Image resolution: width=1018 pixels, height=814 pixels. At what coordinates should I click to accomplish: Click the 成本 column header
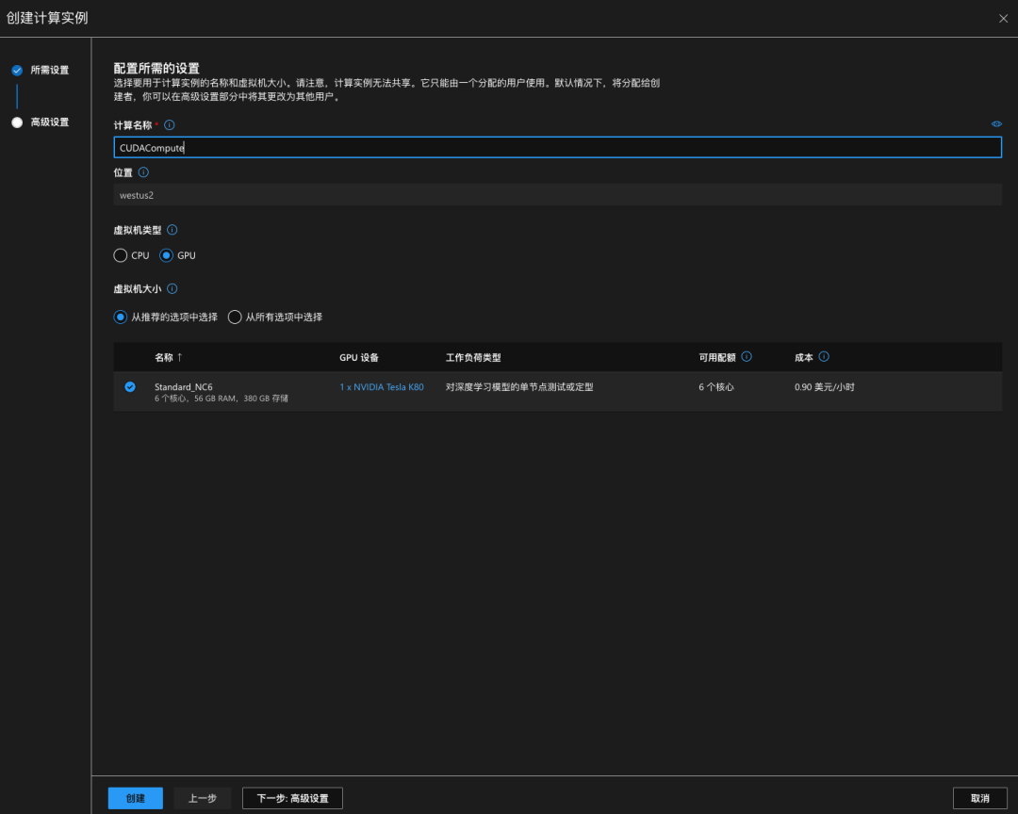pos(804,357)
